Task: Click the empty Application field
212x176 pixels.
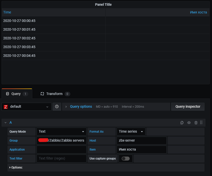Action: click(62, 150)
